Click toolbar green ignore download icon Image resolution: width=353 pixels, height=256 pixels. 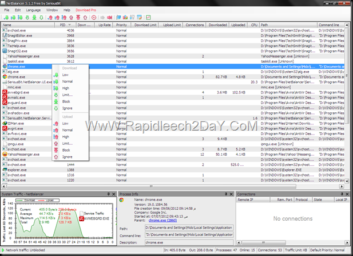pos(41,17)
